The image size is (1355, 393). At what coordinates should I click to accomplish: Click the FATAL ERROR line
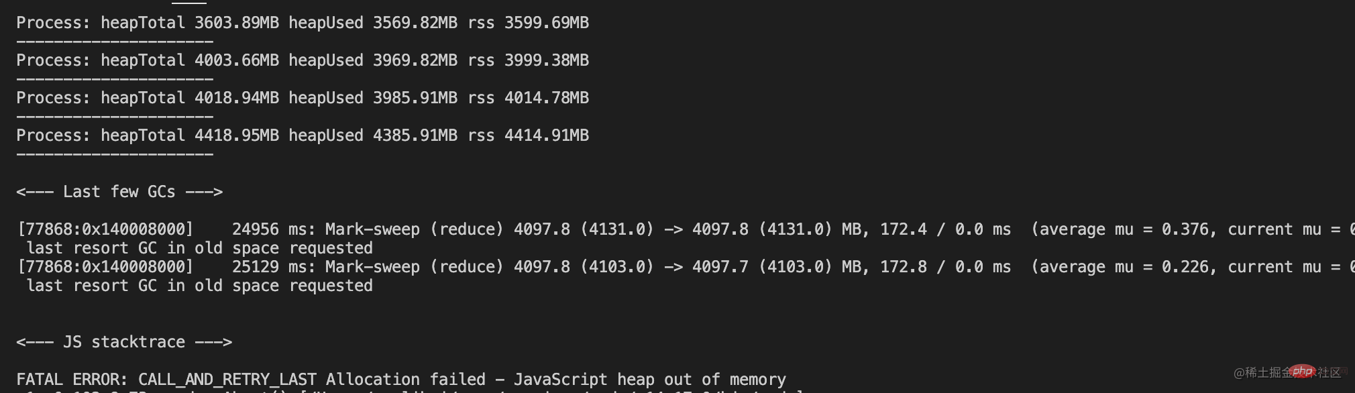pyautogui.click(x=401, y=380)
